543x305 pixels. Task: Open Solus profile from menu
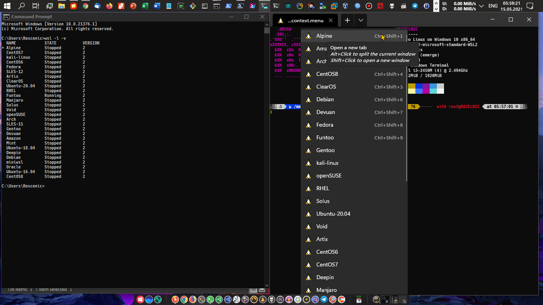pos(354,201)
